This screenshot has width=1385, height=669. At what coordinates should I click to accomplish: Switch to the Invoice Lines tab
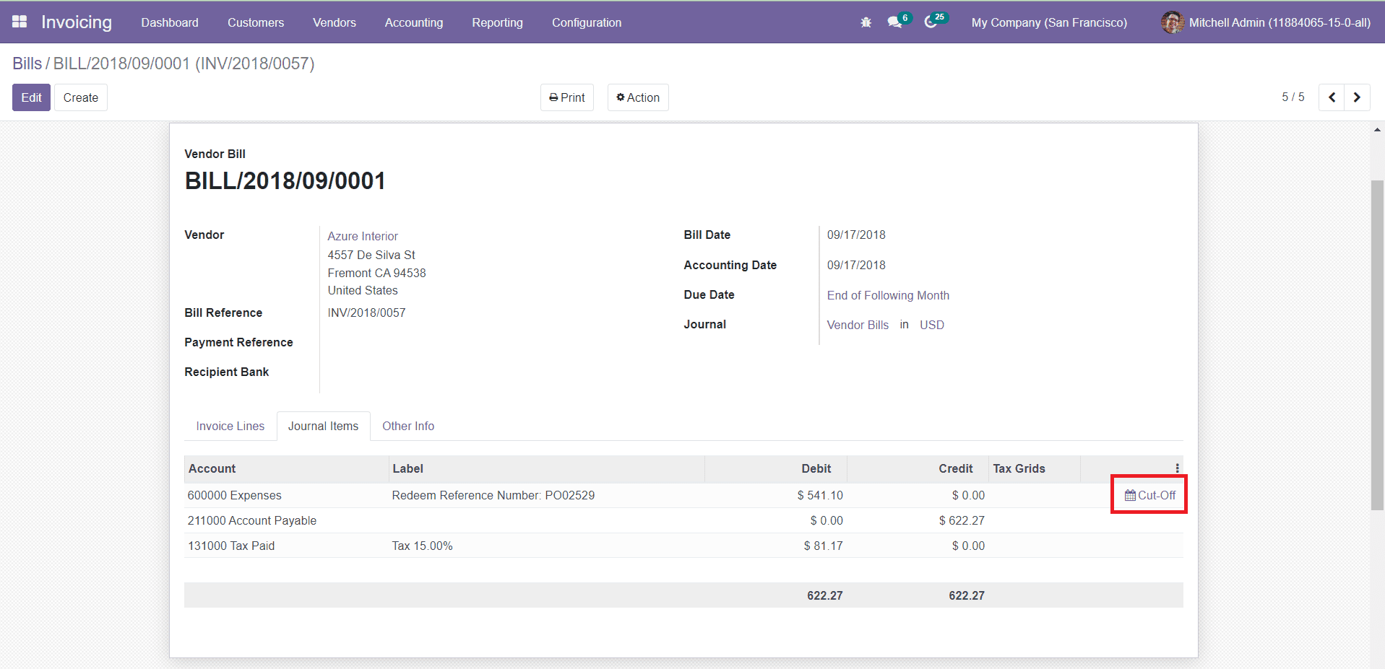tap(229, 426)
